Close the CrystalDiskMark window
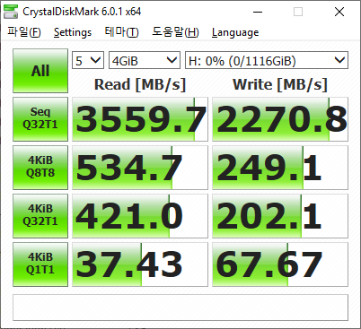The width and height of the screenshot is (361, 329). pyautogui.click(x=339, y=12)
